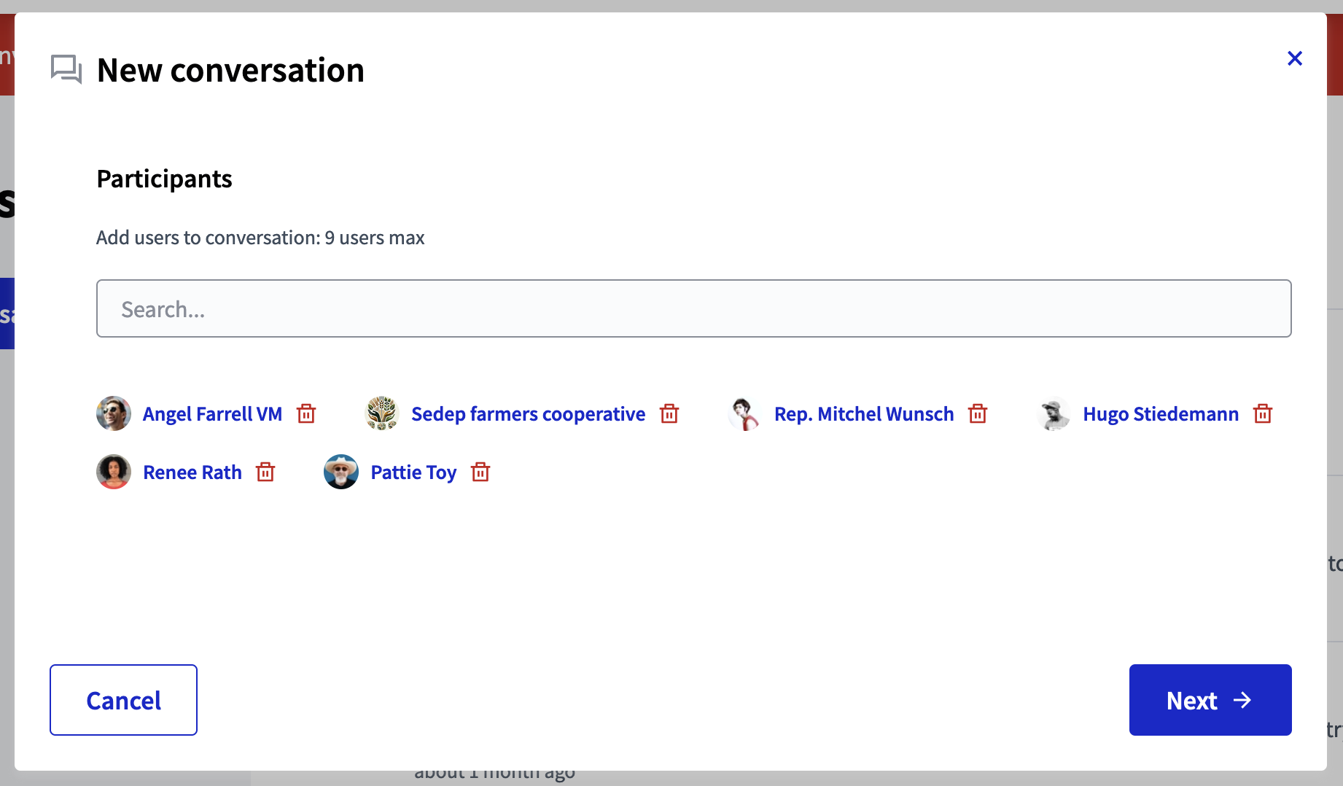Open Renee Rath's profile link

192,472
